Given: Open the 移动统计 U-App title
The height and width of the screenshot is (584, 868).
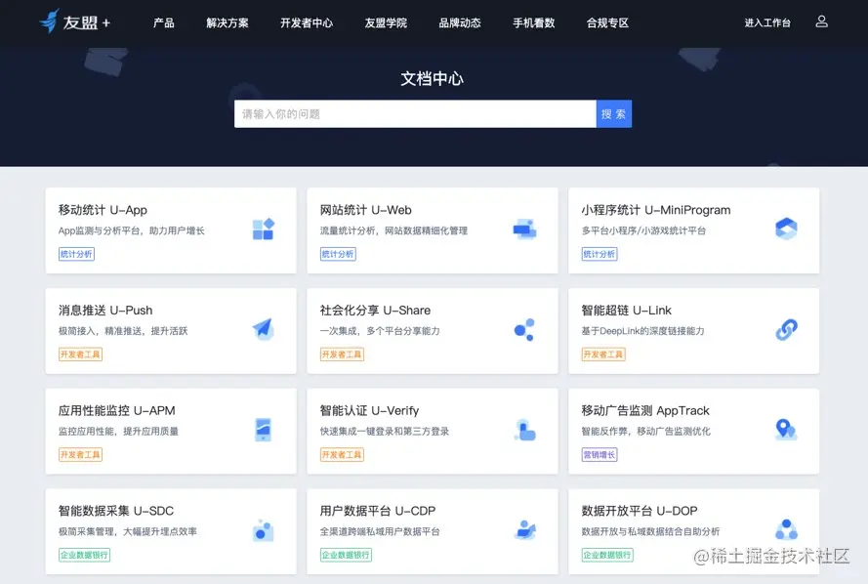Looking at the screenshot, I should click(103, 210).
